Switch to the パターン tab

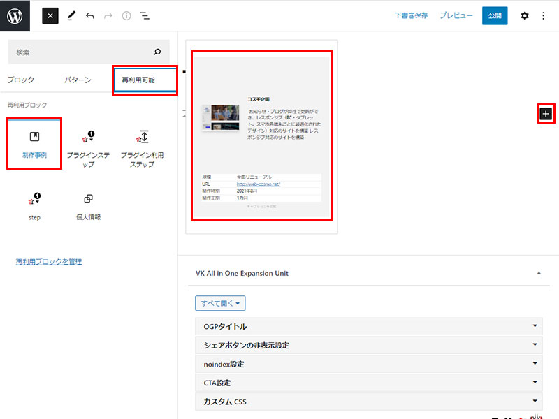tap(78, 80)
